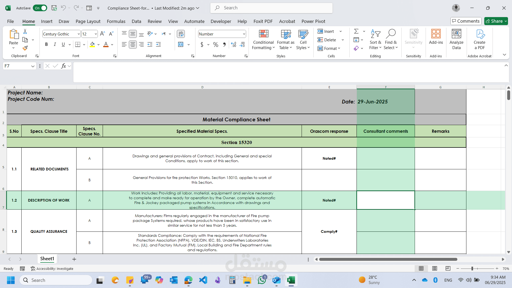The image size is (512, 288).
Task: Open the Add-ins button
Action: (x=436, y=37)
